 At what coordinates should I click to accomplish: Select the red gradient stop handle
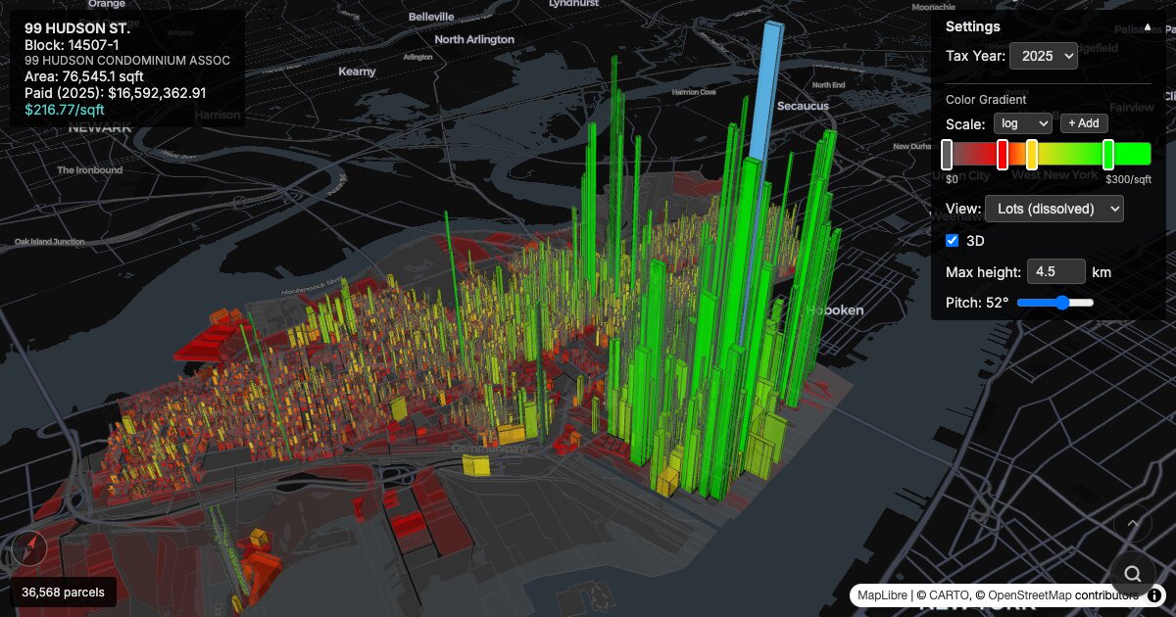1003,154
